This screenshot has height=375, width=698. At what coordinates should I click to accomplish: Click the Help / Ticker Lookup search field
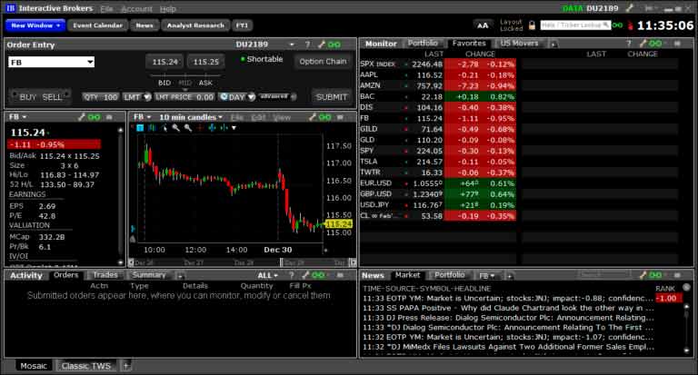coord(574,25)
